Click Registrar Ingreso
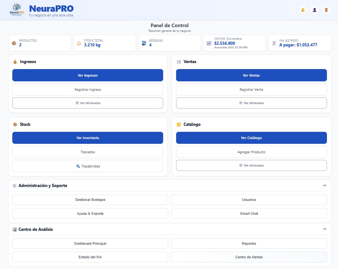 coord(87,89)
